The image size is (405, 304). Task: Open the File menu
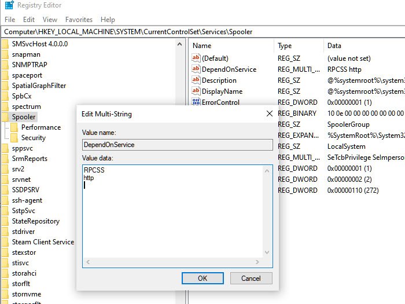(x=10, y=20)
